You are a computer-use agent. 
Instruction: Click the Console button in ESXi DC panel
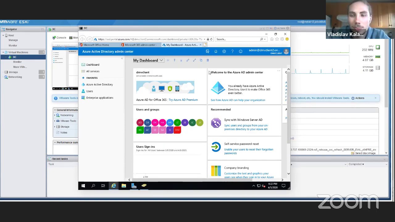[59, 38]
